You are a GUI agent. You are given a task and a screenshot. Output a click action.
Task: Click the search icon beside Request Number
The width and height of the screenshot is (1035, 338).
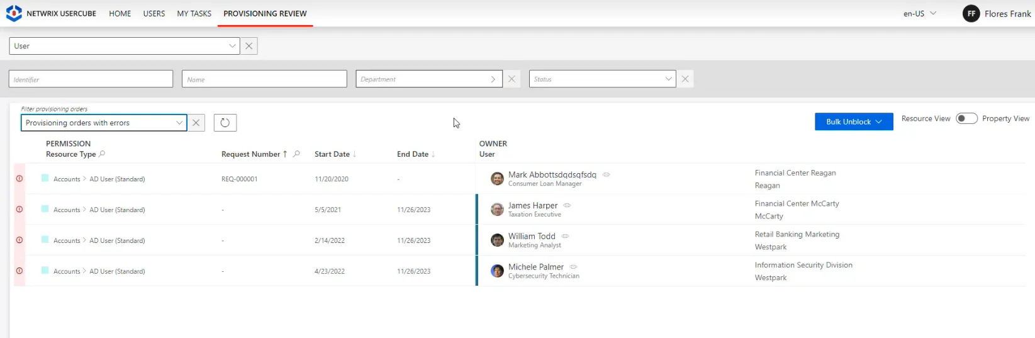297,154
